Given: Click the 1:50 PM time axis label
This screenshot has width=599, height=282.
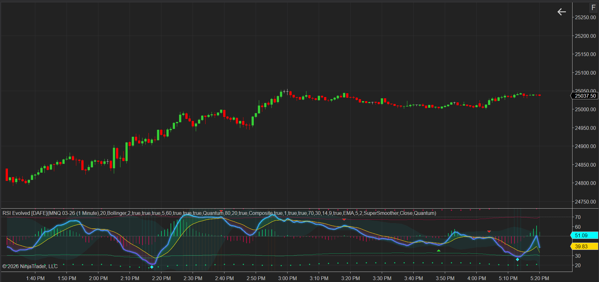Looking at the screenshot, I should pyautogui.click(x=67, y=278).
